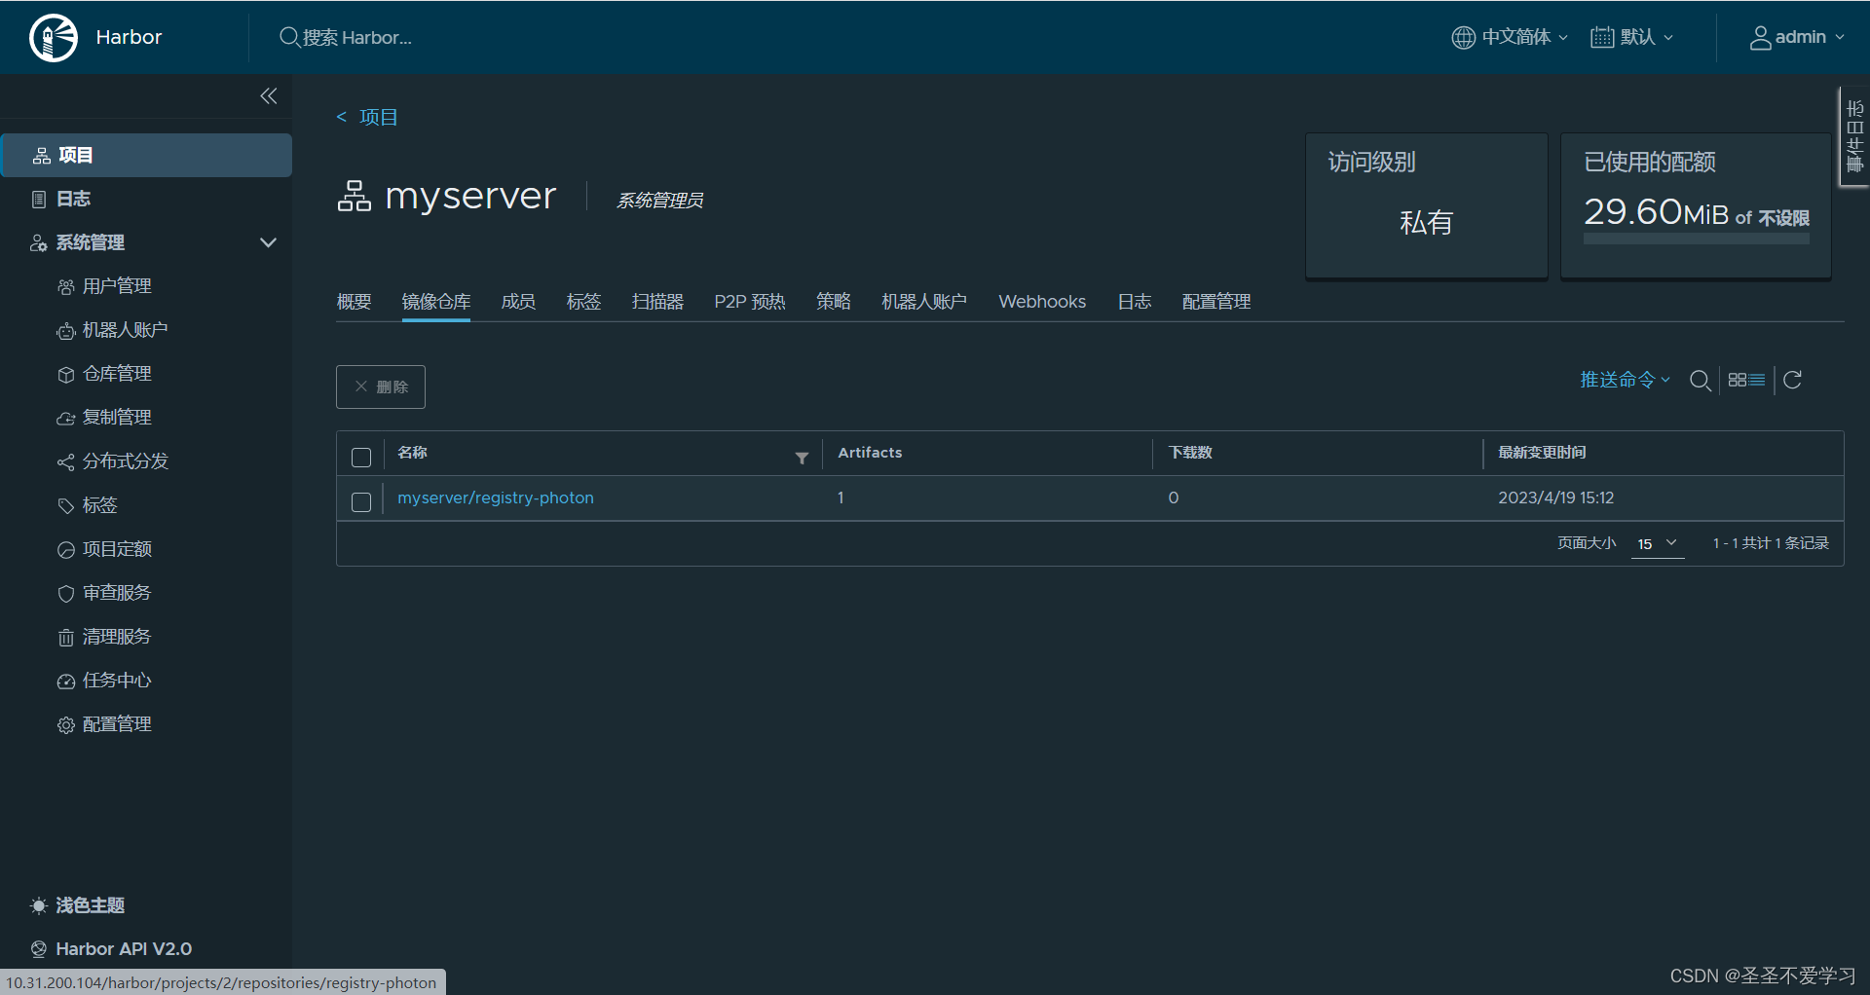Open the 标签 labels tab

tap(583, 302)
